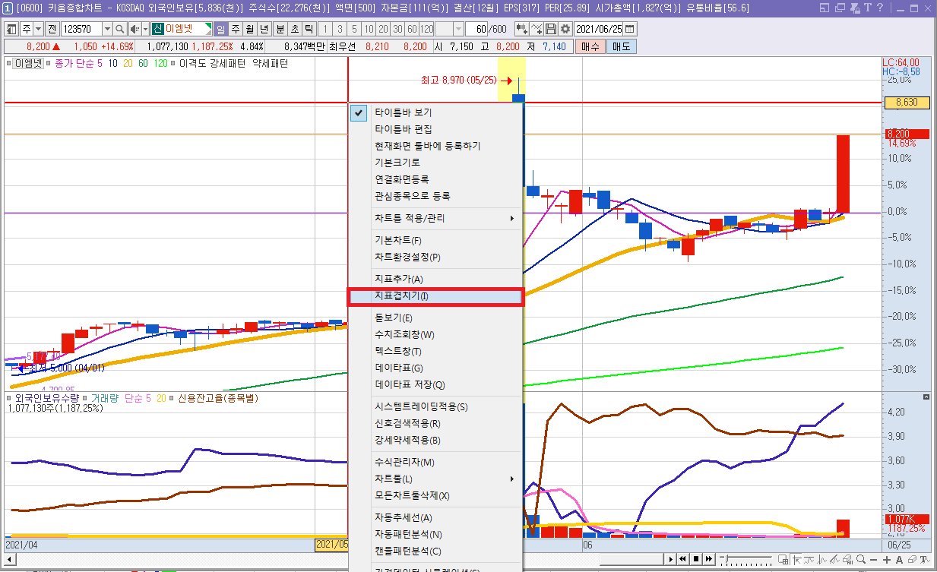This screenshot has height=572, width=937.
Task: Click the 매수 buy button
Action: tap(590, 46)
